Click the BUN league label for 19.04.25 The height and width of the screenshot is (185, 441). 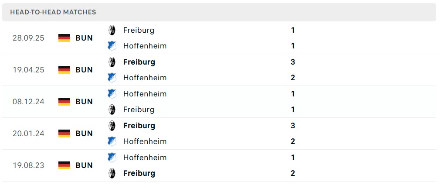pos(84,70)
